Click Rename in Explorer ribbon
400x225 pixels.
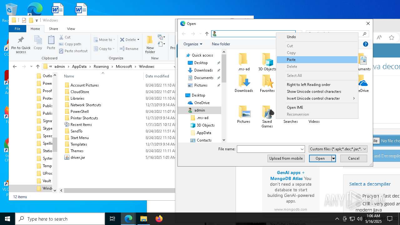(x=129, y=49)
